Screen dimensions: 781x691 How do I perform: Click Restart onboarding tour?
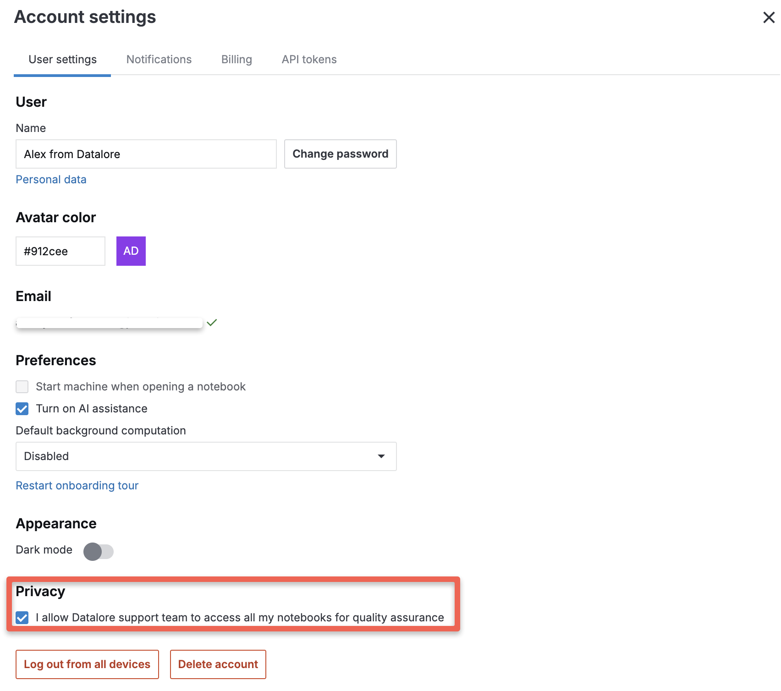click(x=77, y=485)
